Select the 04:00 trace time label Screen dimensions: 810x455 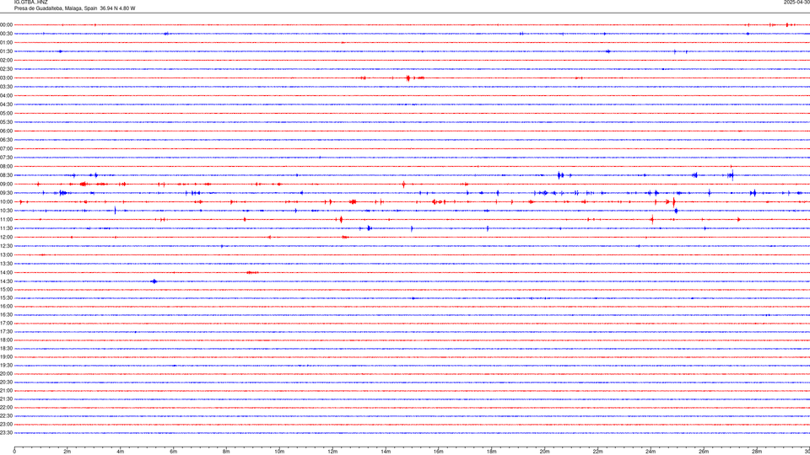6,95
